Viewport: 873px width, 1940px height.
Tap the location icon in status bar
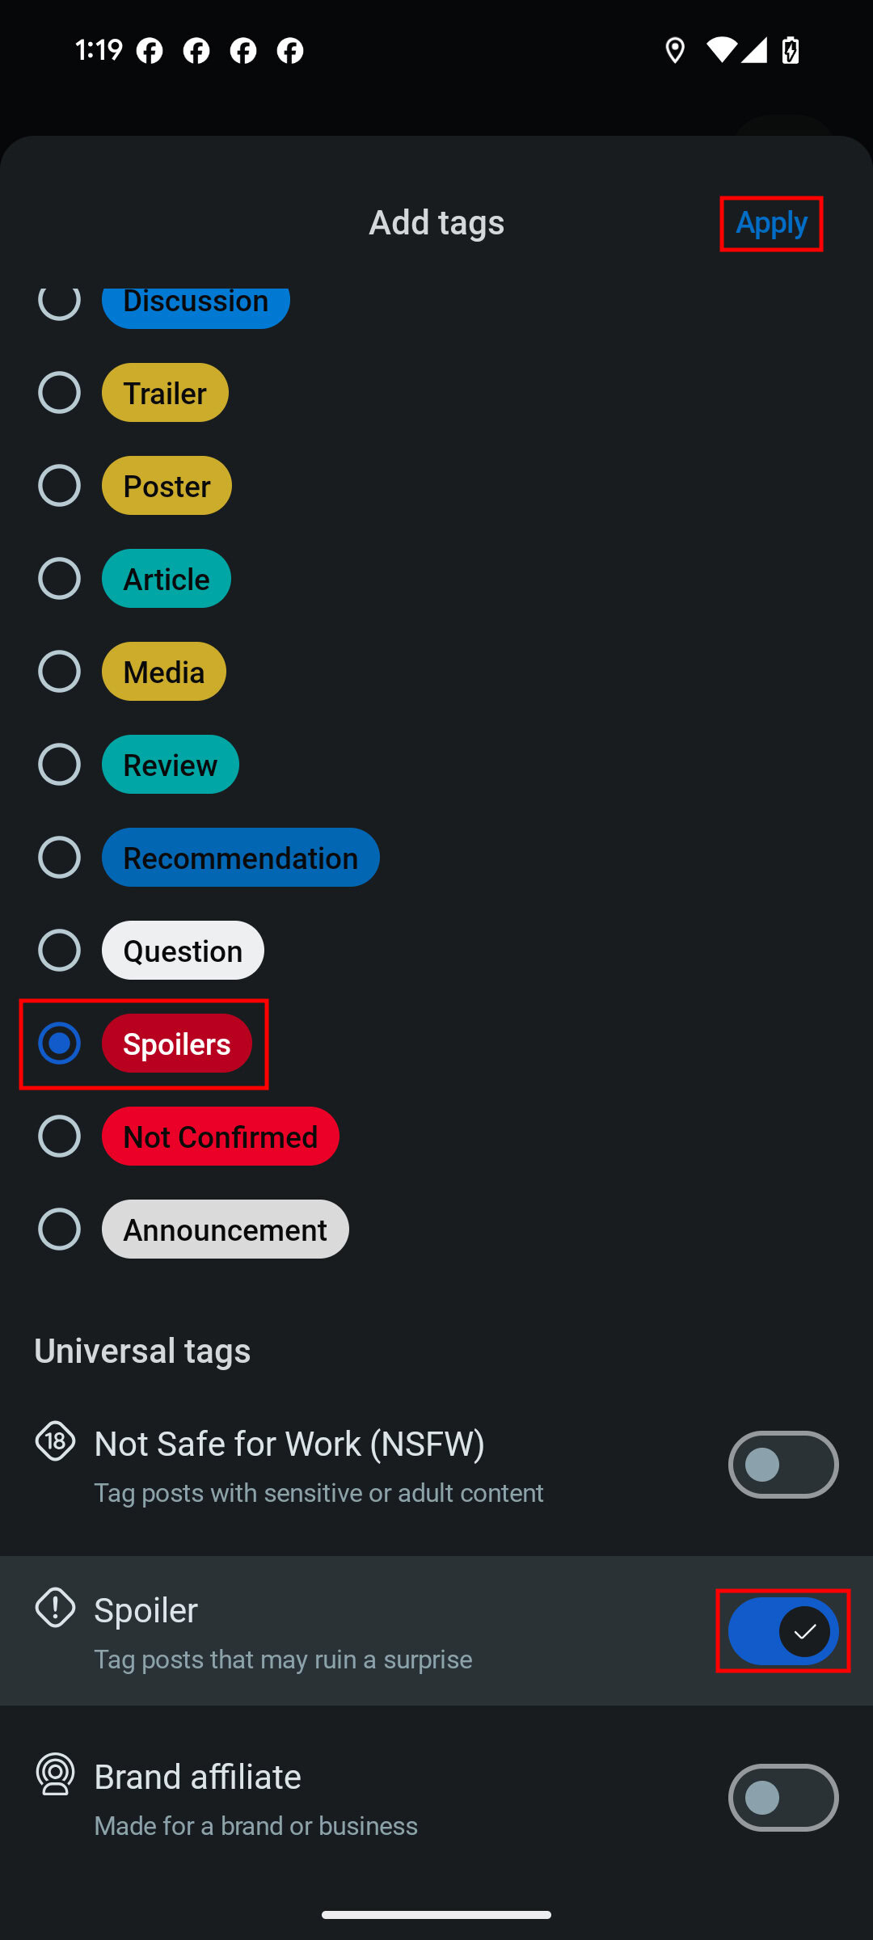click(x=675, y=51)
